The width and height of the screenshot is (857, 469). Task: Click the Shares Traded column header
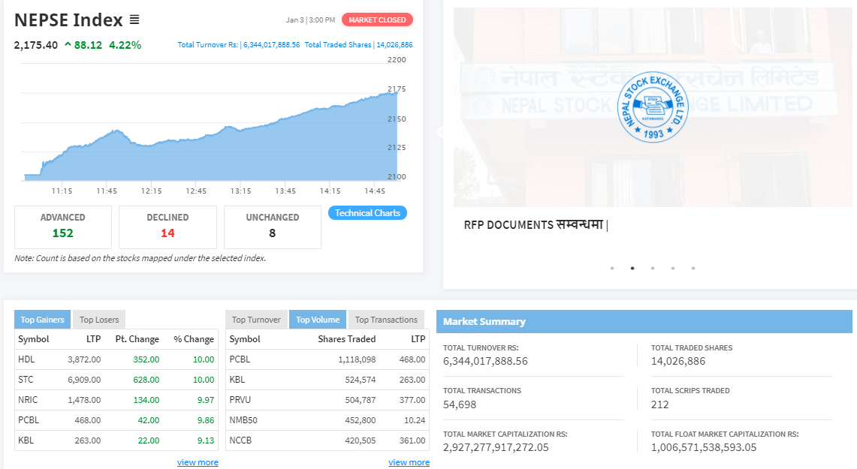347,339
